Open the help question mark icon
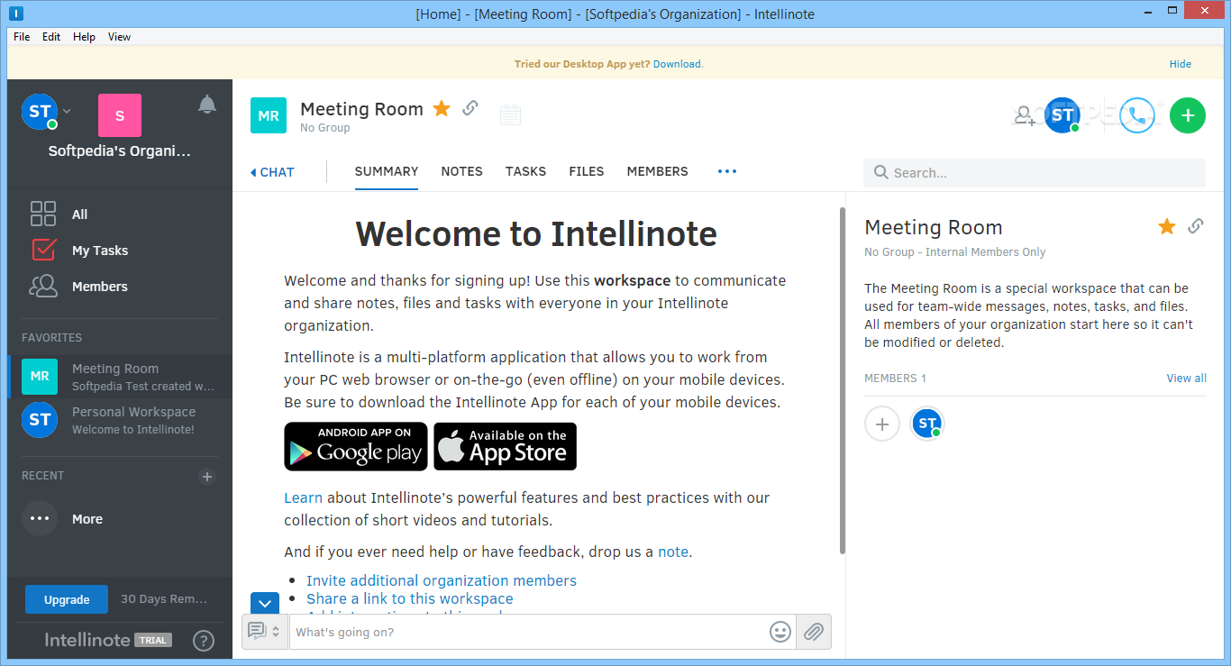Screen dimensions: 1231x666 point(204,641)
